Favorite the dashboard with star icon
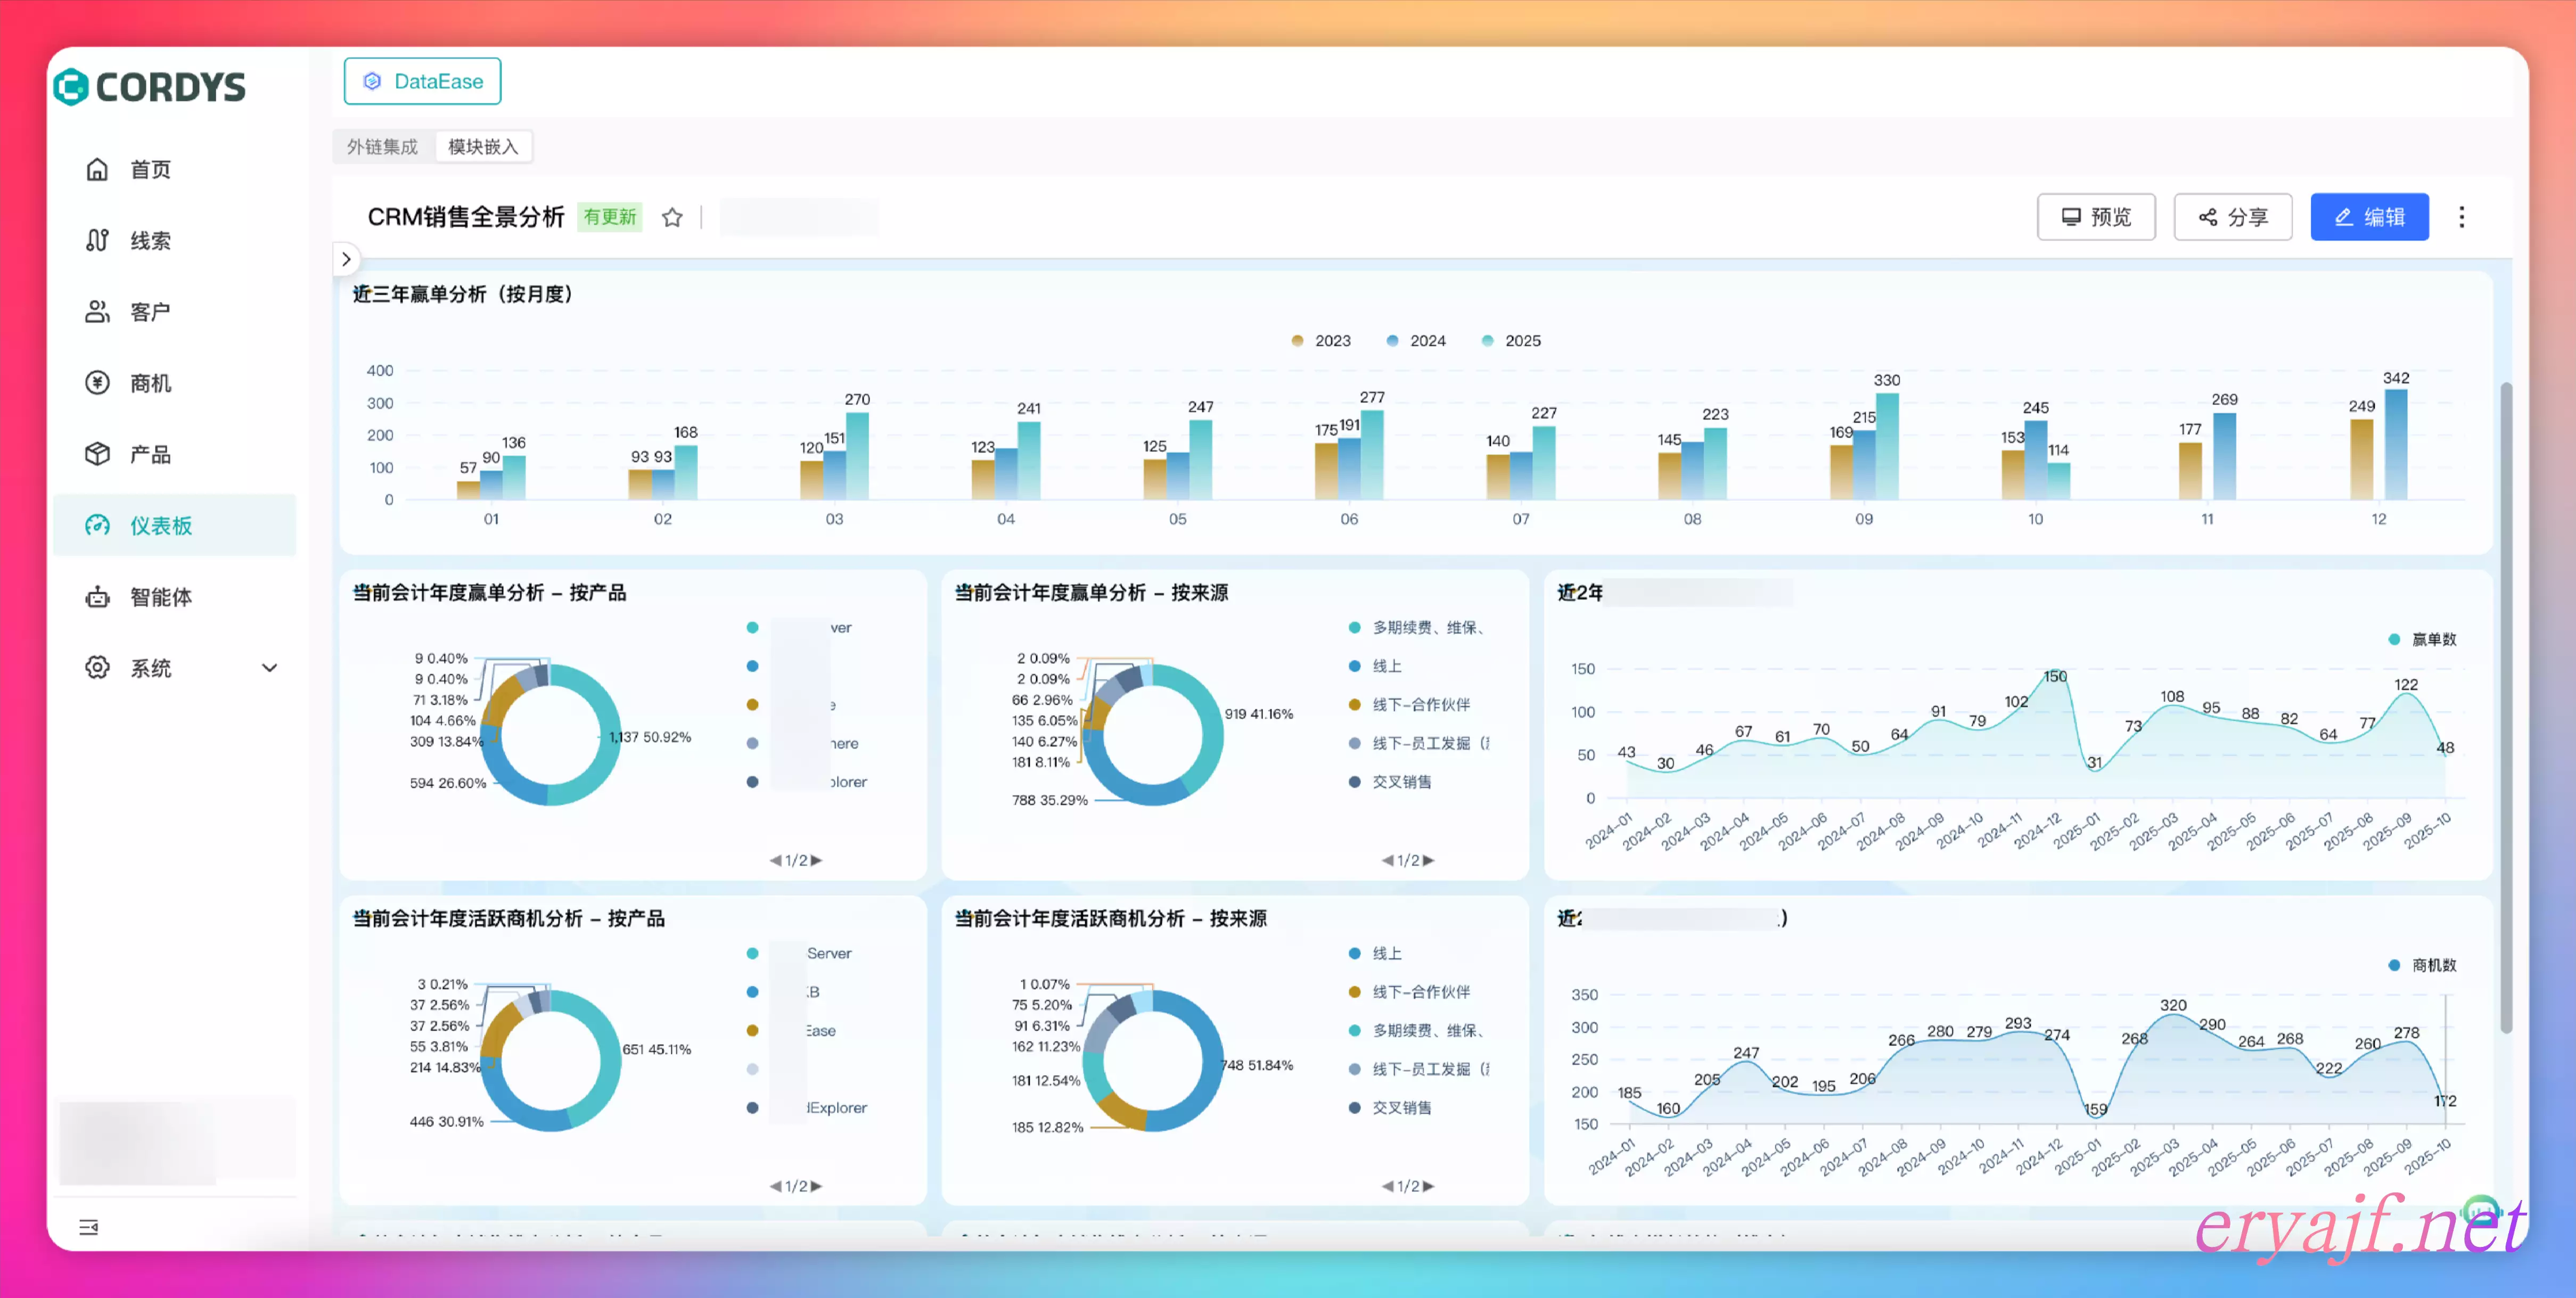This screenshot has height=1298, width=2576. (672, 217)
